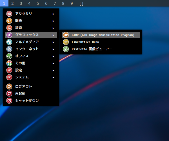
Task: Open LibreOffice Draw from the submenu
Action: click(x=101, y=42)
